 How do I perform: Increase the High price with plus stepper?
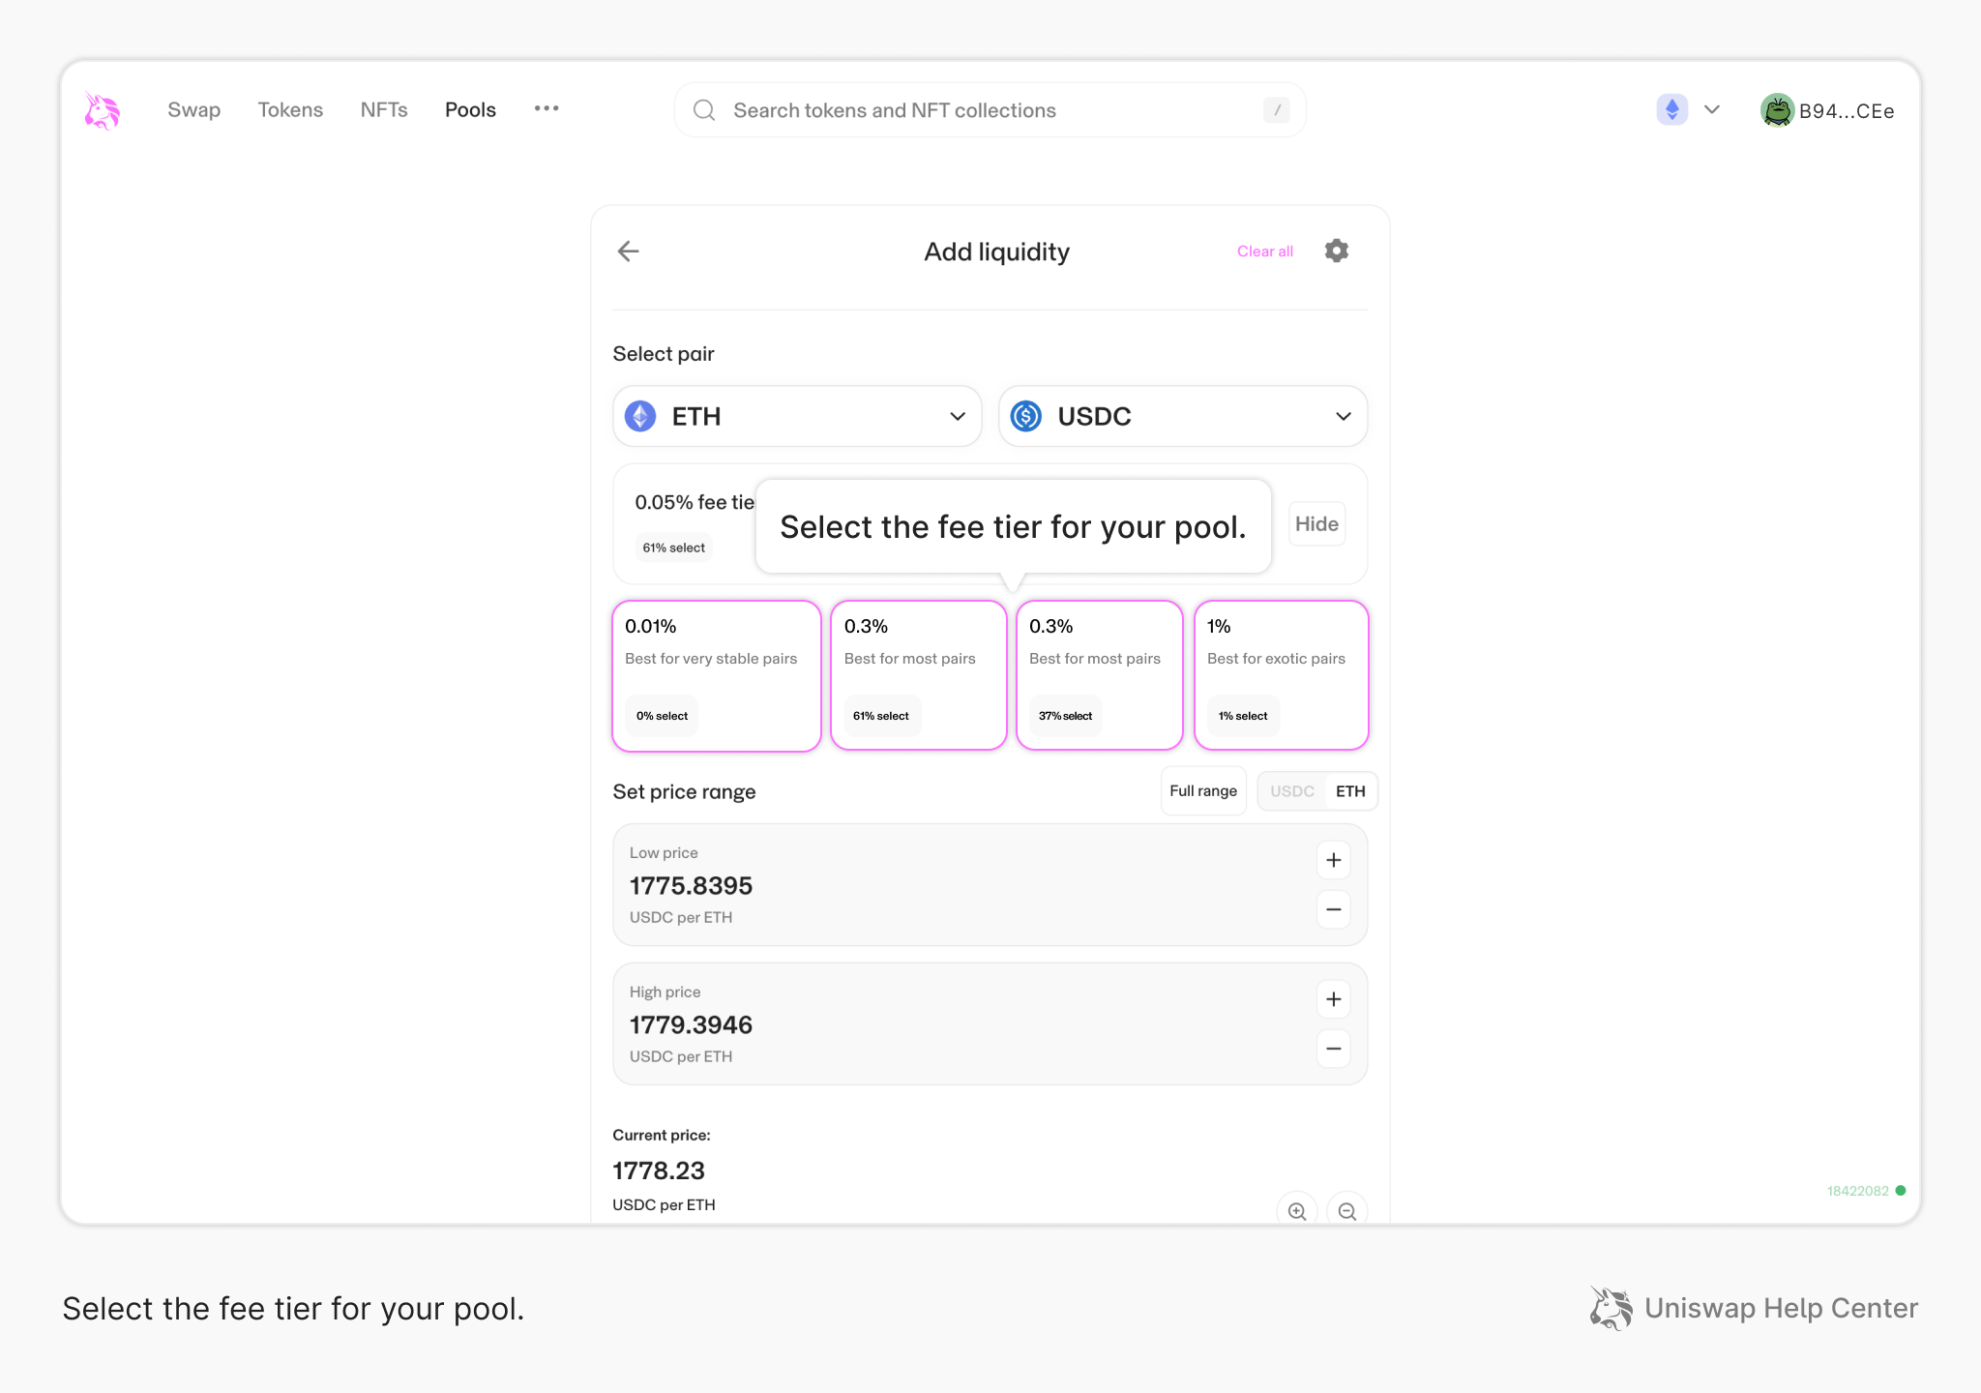point(1333,999)
